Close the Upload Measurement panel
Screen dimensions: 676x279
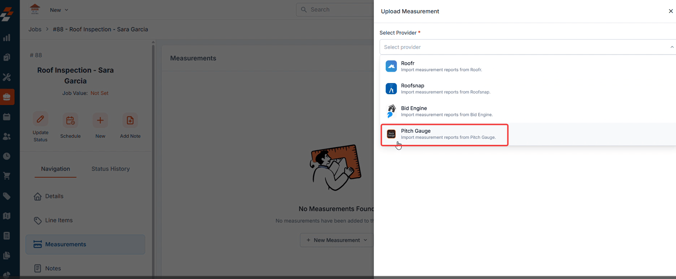click(x=671, y=11)
